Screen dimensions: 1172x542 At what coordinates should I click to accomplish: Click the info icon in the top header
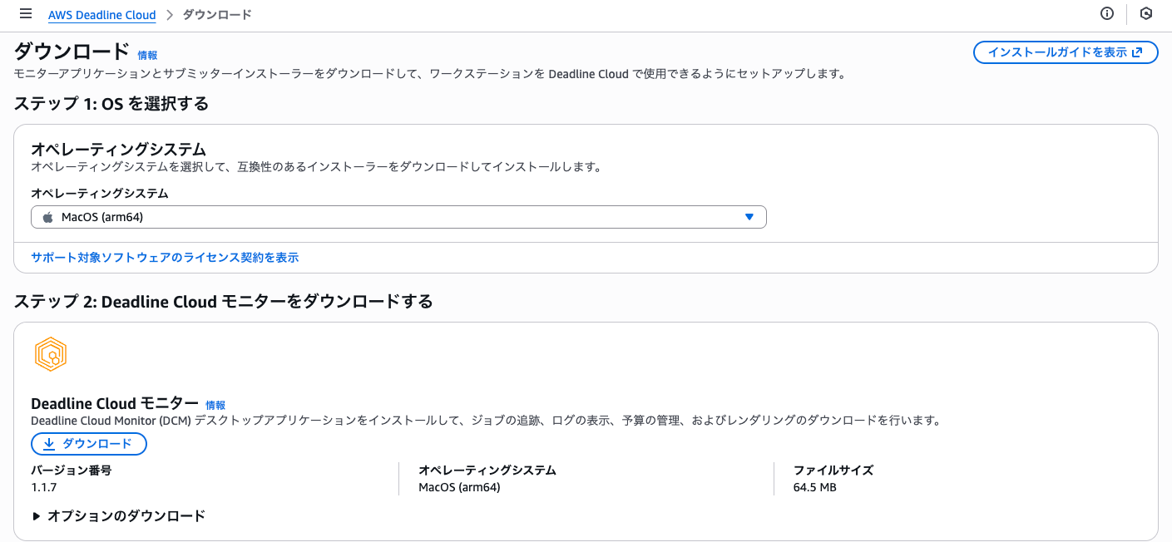[x=1106, y=13]
